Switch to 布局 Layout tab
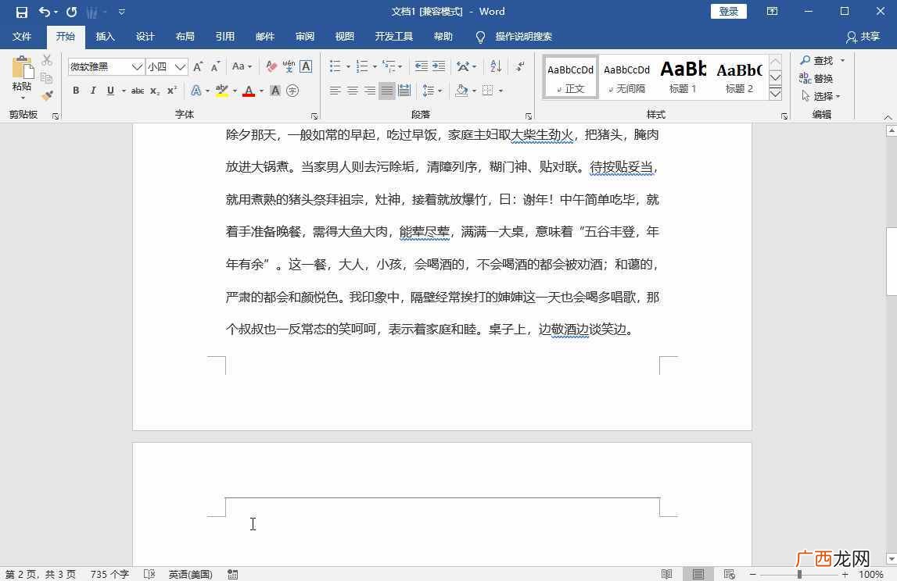897x581 pixels. (x=185, y=37)
